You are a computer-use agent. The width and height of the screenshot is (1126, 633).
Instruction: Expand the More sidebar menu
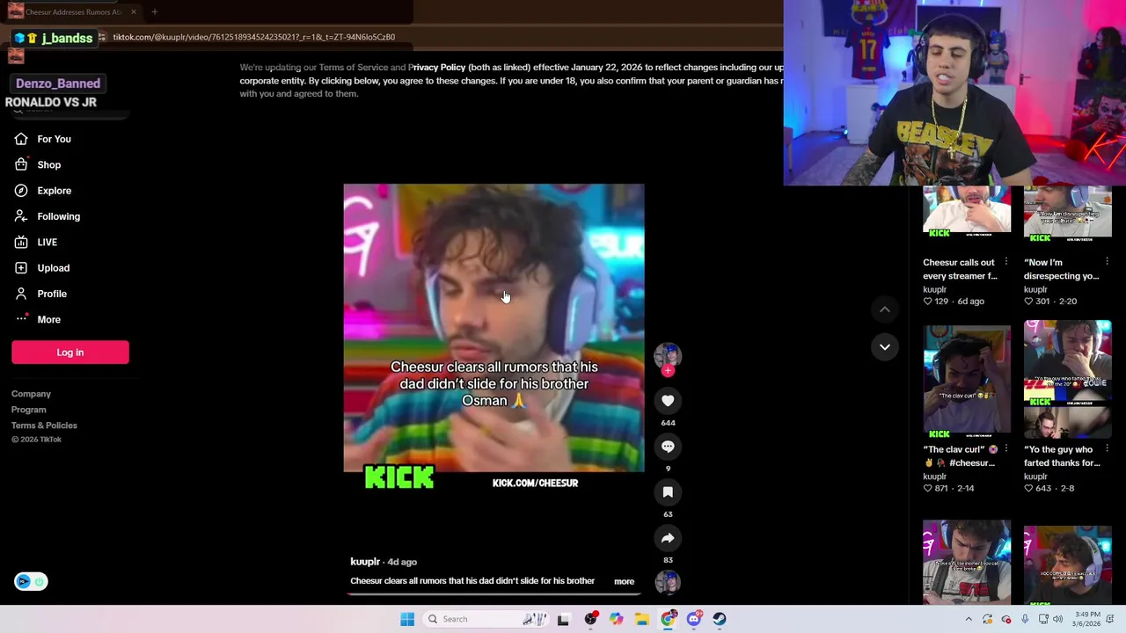(x=48, y=319)
